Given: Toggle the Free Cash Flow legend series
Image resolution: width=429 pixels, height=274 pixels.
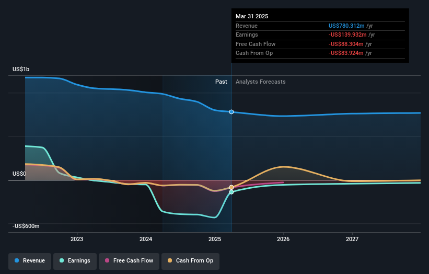Looking at the screenshot, I should (x=129, y=261).
